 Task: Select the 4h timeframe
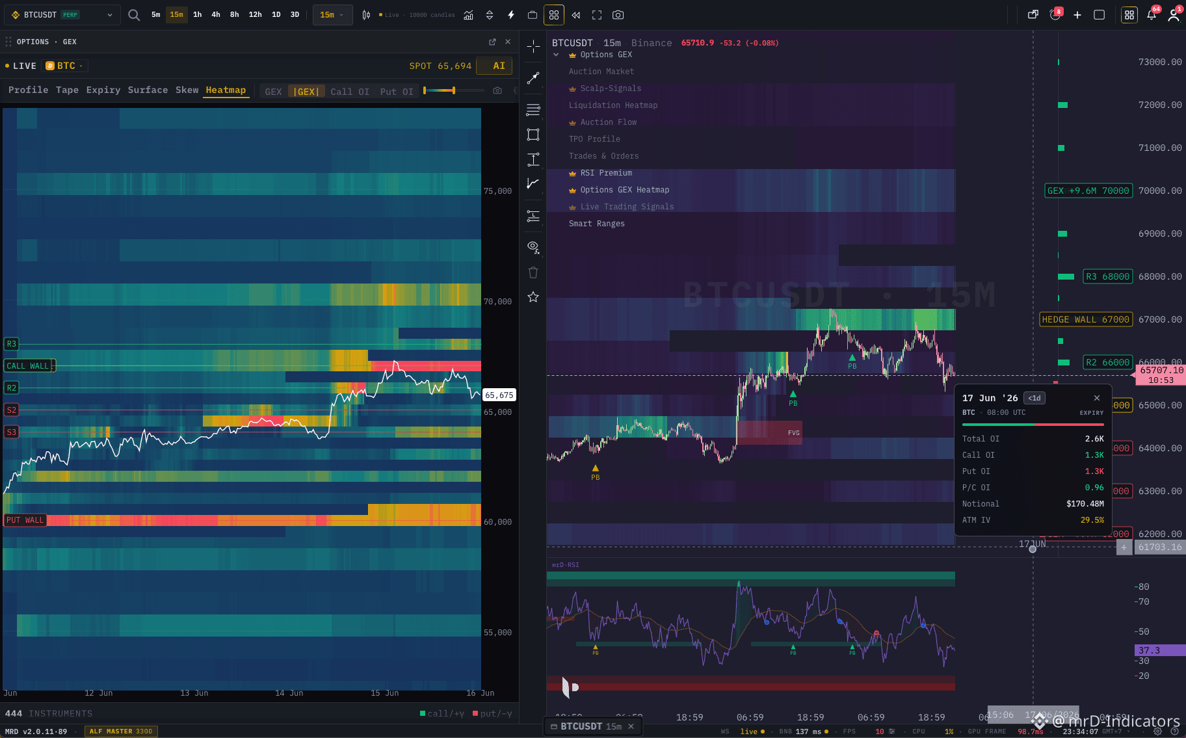point(216,15)
